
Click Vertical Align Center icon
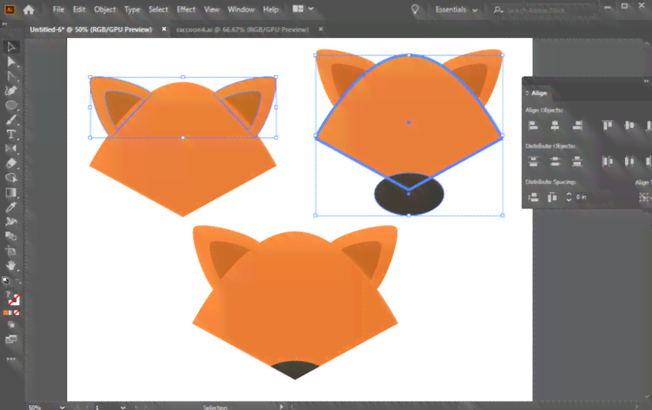(630, 125)
